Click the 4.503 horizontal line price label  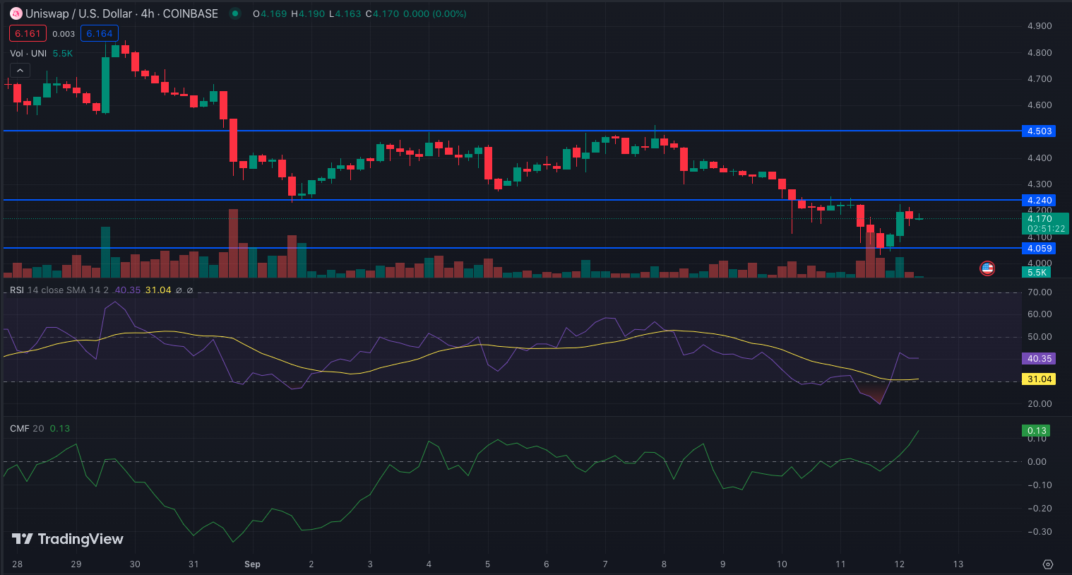pyautogui.click(x=1039, y=131)
